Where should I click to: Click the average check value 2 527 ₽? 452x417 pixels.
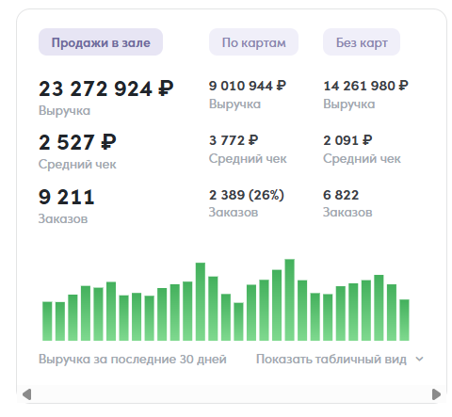pos(77,142)
